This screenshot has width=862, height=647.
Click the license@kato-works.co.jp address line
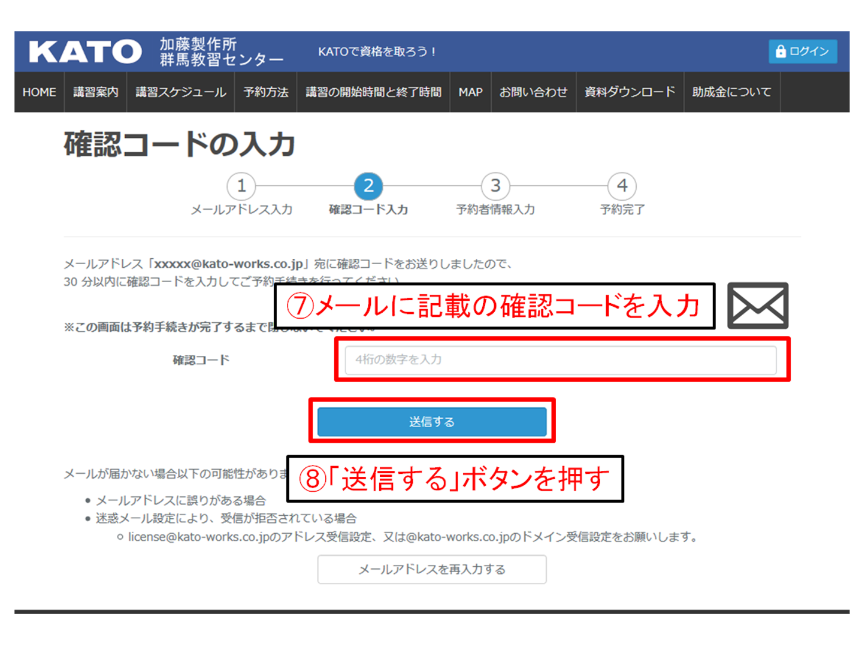click(x=413, y=537)
